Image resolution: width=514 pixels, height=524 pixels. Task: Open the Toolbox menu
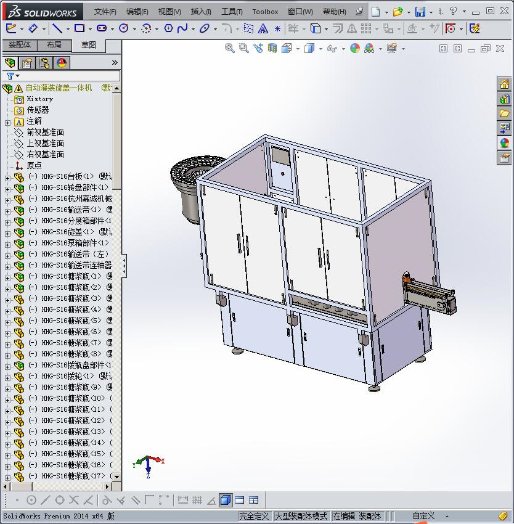point(265,12)
